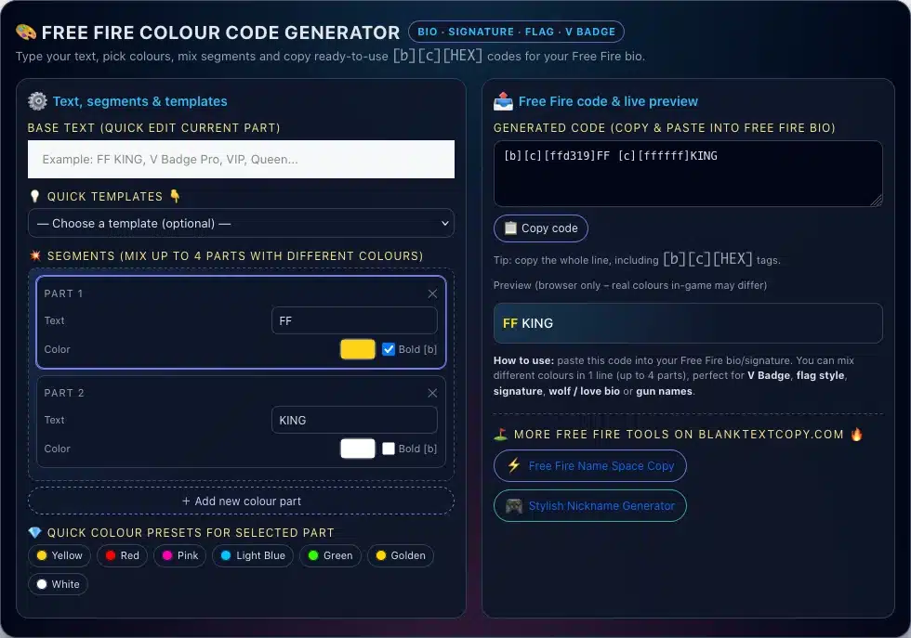Screen dimensions: 911x638
Task: Click the golf flag icon before More Free Fire Tools
Action: (x=501, y=434)
